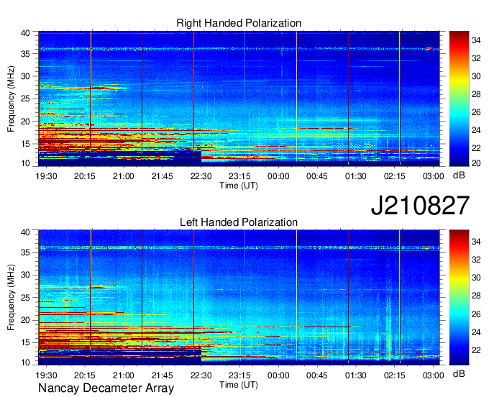
Task: Click the 22:30 time tick under Left Handed plot
Action: click(x=201, y=375)
